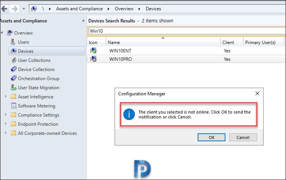
Task: Open the arrow after the root backslash
Action: [50, 9]
